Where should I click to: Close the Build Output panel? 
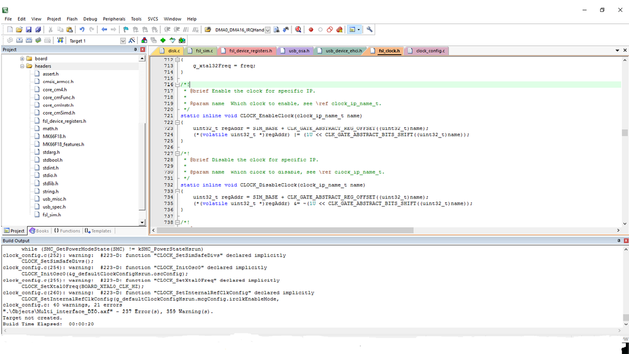pos(626,241)
